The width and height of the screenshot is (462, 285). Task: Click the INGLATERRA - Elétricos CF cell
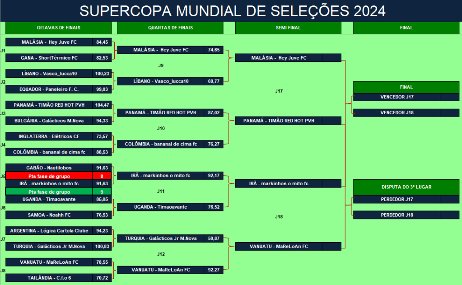[x=49, y=136]
